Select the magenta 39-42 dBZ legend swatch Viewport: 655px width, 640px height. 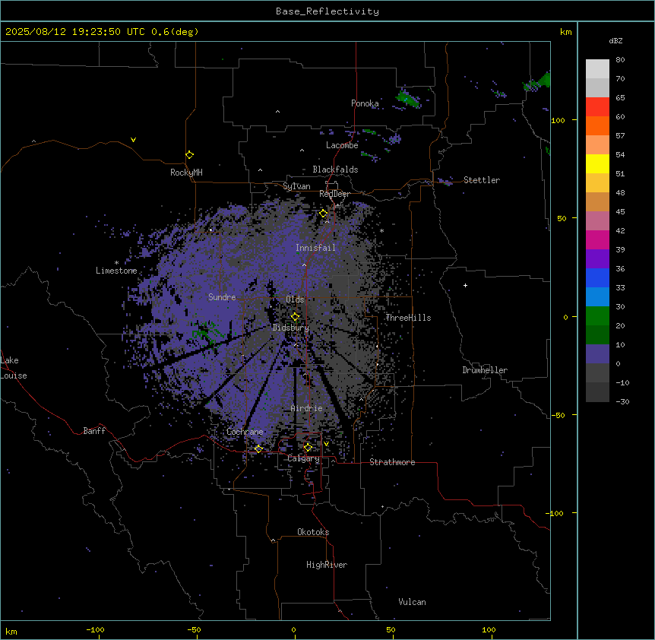(597, 239)
